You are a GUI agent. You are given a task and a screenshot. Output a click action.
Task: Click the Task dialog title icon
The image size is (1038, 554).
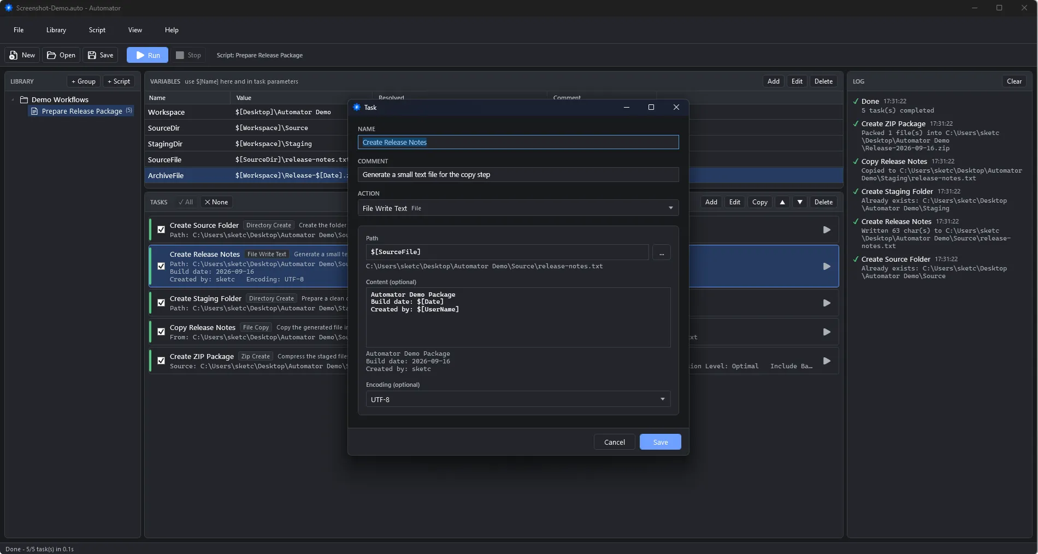357,107
